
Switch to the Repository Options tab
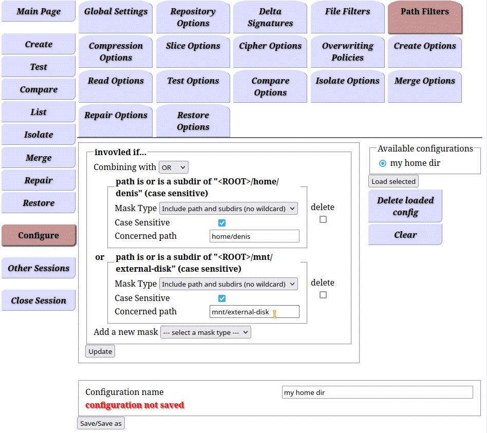point(193,17)
